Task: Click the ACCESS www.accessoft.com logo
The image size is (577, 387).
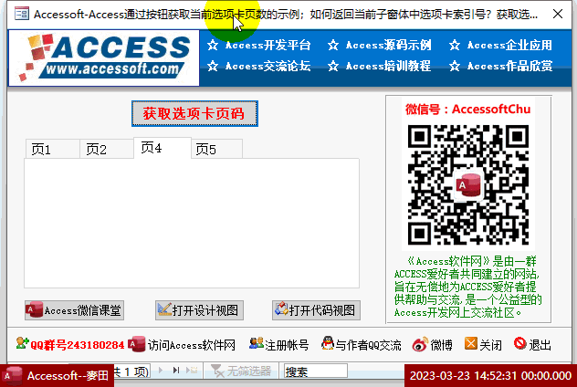Action: [104, 58]
